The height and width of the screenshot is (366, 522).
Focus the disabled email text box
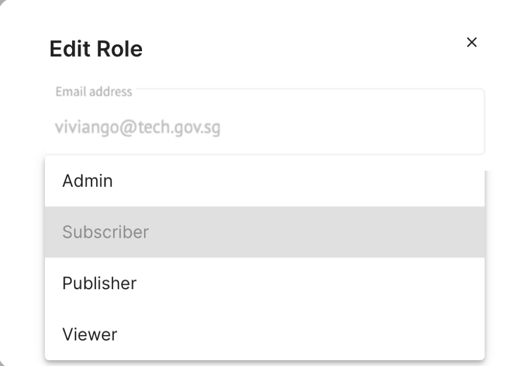click(x=269, y=128)
